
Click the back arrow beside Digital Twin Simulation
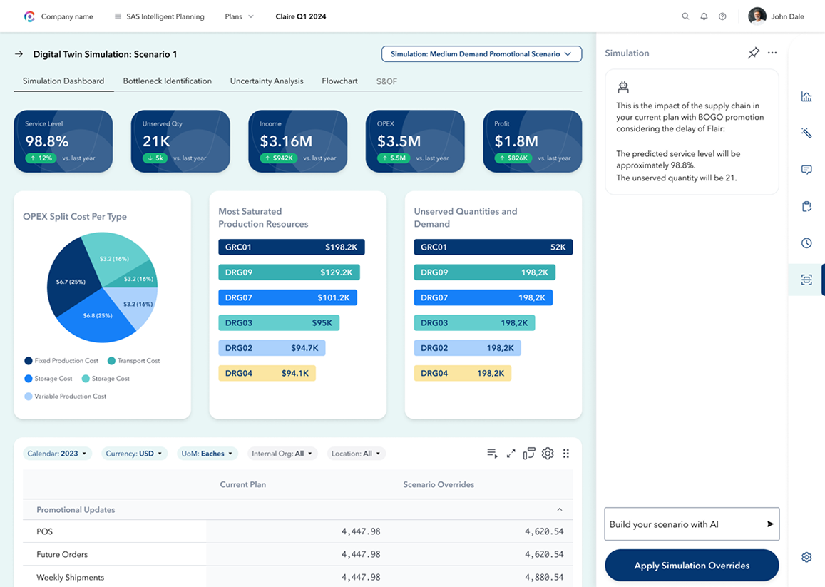point(19,53)
